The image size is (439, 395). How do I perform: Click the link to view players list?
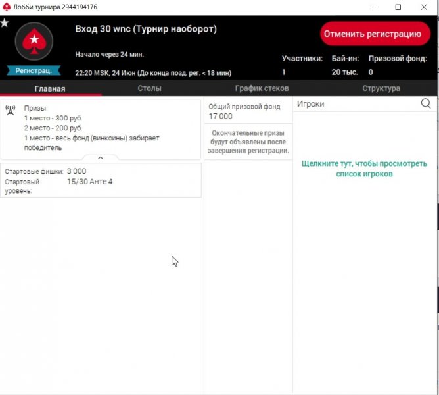pyautogui.click(x=364, y=169)
